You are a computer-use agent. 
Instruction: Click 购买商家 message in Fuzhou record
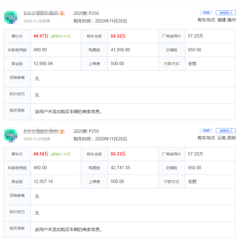tap(68, 112)
